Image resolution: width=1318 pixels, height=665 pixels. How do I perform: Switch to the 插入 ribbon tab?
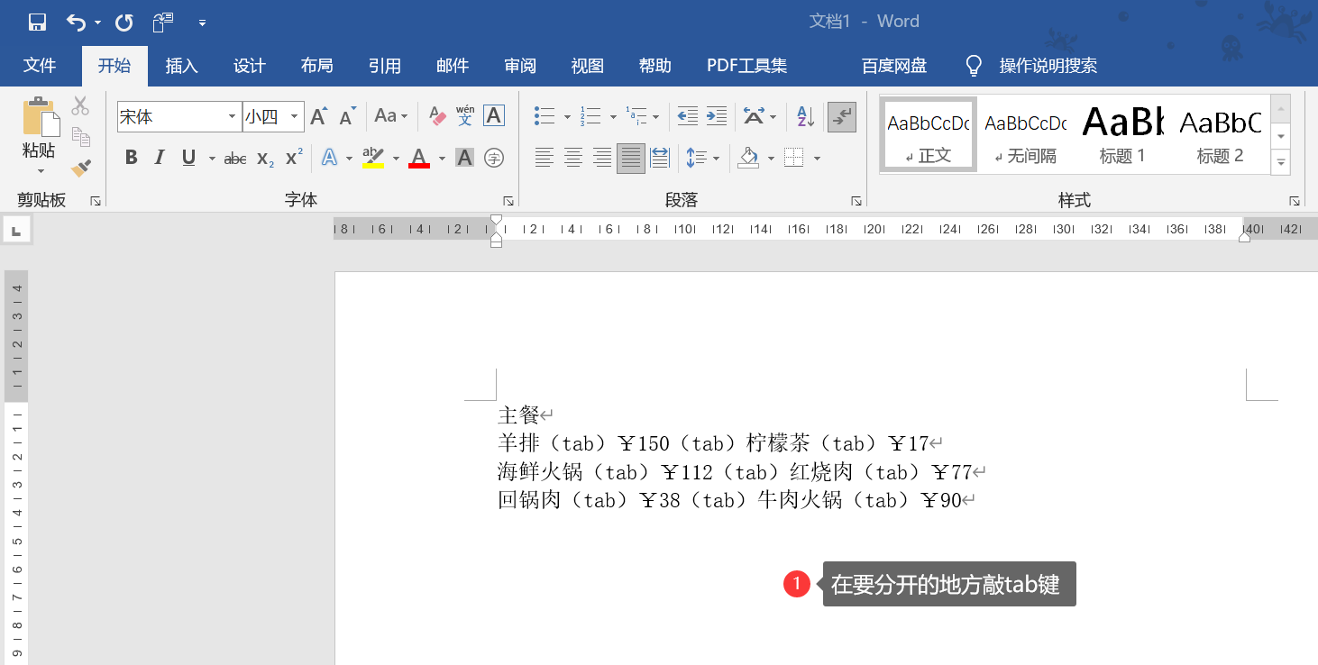(x=180, y=65)
